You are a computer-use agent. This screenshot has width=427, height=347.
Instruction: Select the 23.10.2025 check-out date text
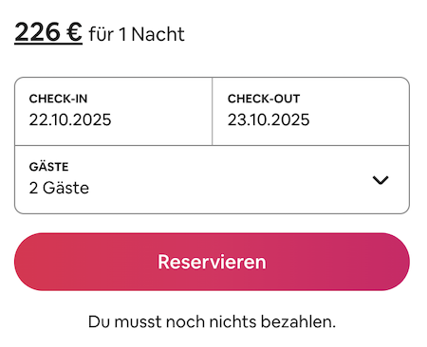[x=269, y=119]
